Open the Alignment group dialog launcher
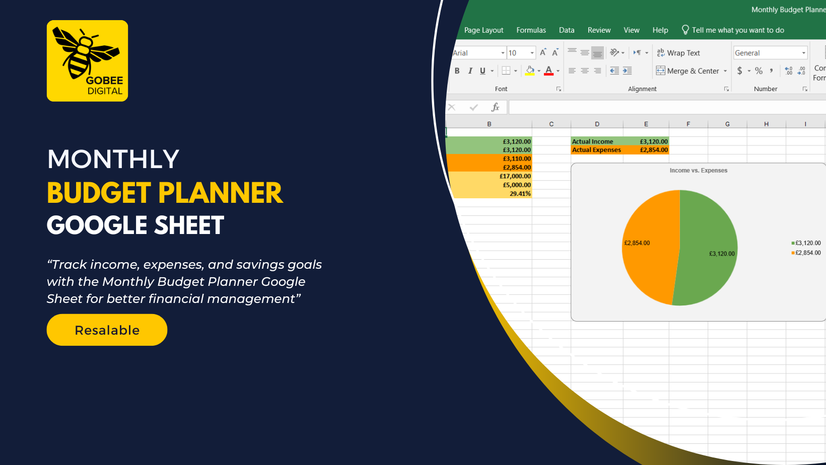 click(x=726, y=89)
